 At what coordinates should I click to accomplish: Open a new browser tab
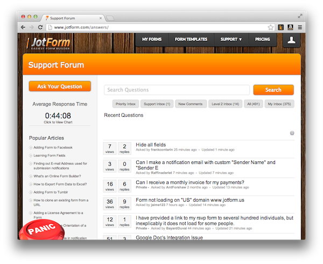click(x=110, y=18)
